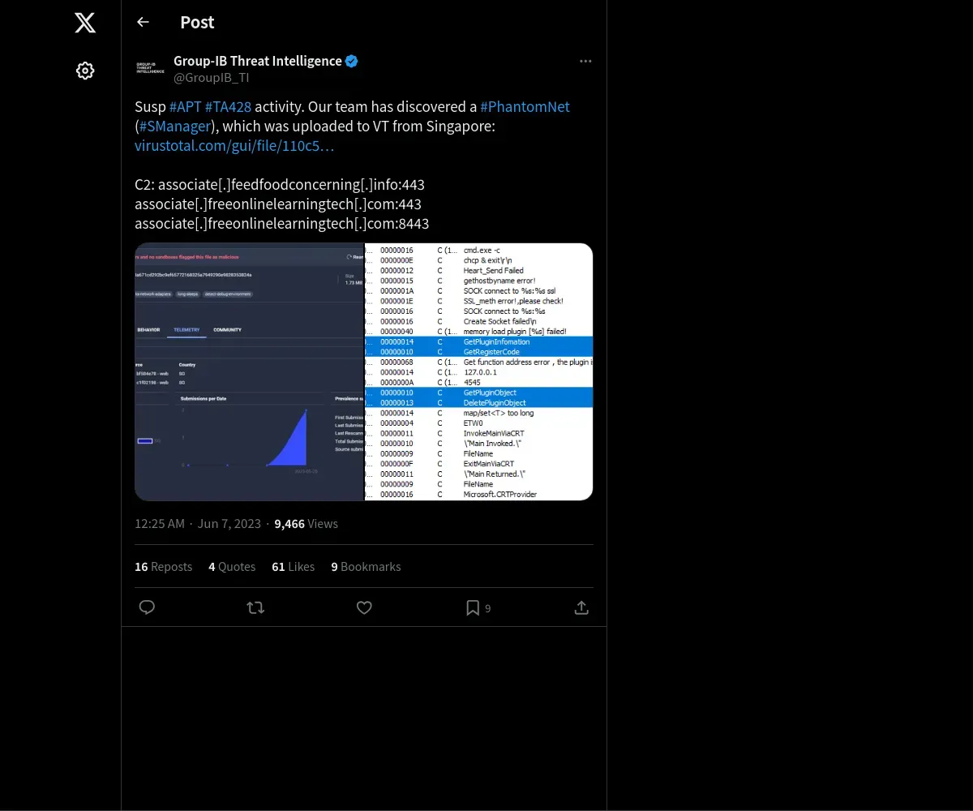Screen dimensions: 973x811
Task: Reply using the speech bubble icon
Action: [x=147, y=607]
